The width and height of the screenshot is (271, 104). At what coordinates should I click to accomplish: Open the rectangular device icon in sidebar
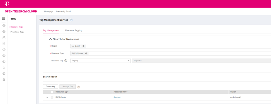[x=4, y=43]
